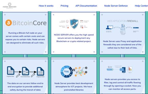Viewport: 148px width, 94px height.
Task: Click the Internet of Things circular wheel graphic
Action: click(x=67, y=72)
